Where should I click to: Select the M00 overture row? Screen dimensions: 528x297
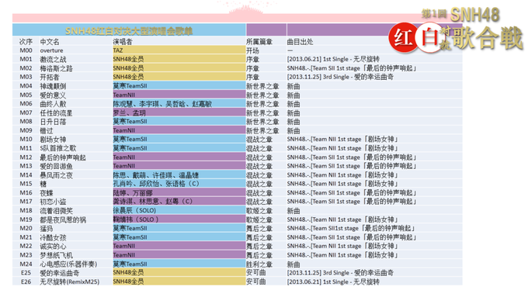(x=238, y=50)
